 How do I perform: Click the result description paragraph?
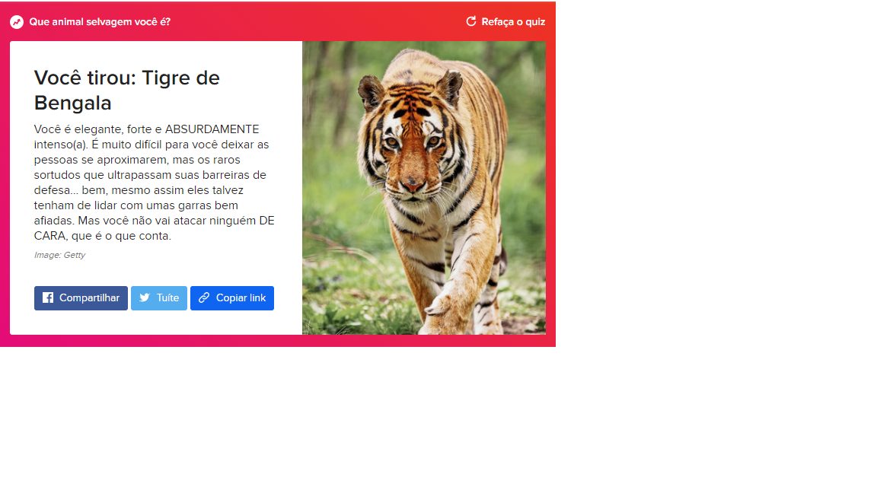[155, 183]
